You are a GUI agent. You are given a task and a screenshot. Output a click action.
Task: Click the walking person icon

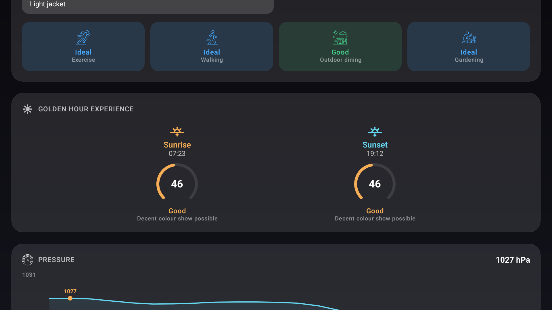pos(212,38)
